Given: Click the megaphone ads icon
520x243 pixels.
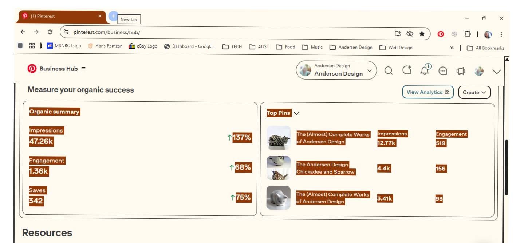Looking at the screenshot, I should click(x=461, y=71).
